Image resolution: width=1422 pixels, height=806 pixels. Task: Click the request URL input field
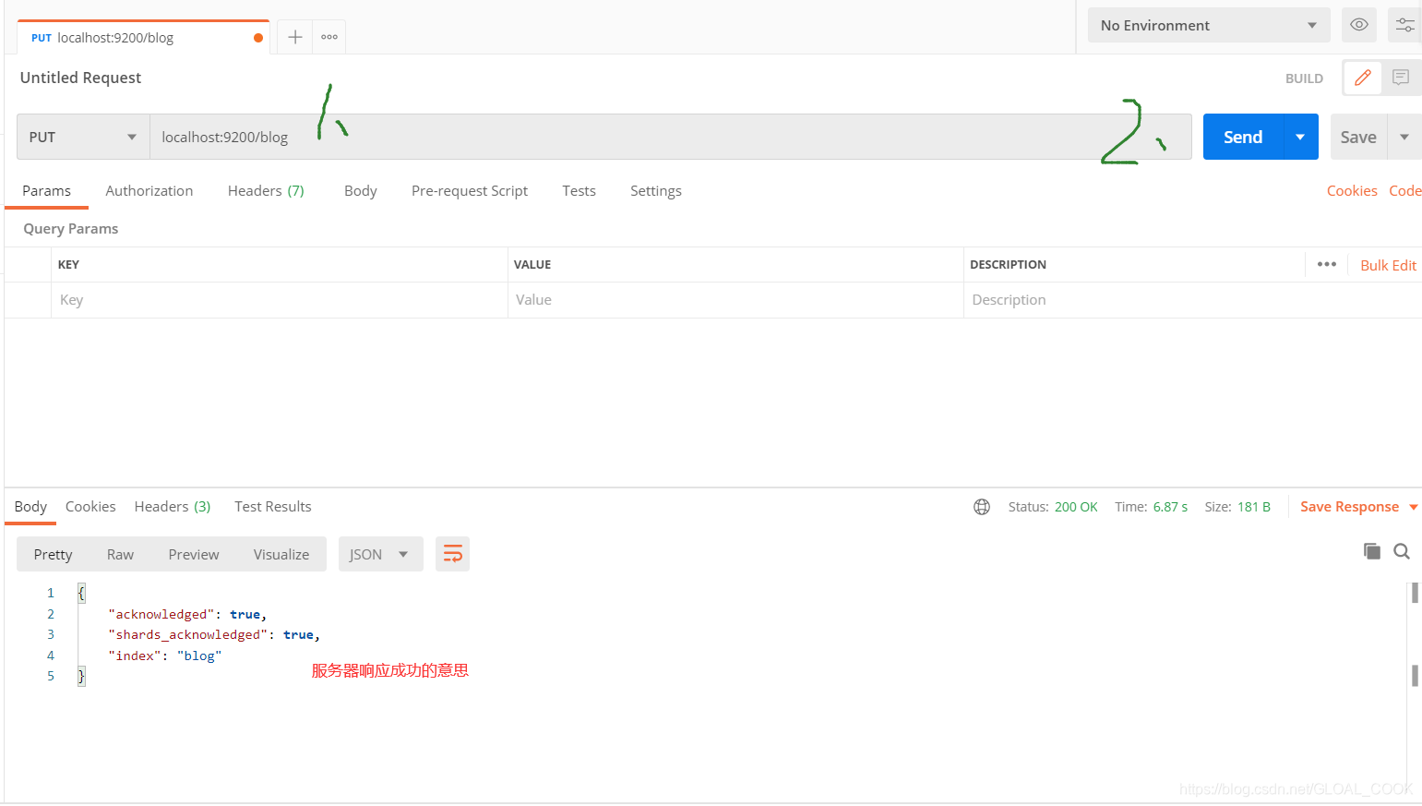[x=671, y=137]
